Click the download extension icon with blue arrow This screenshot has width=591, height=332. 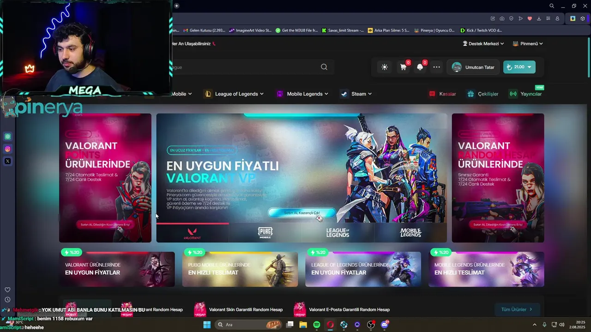573,18
